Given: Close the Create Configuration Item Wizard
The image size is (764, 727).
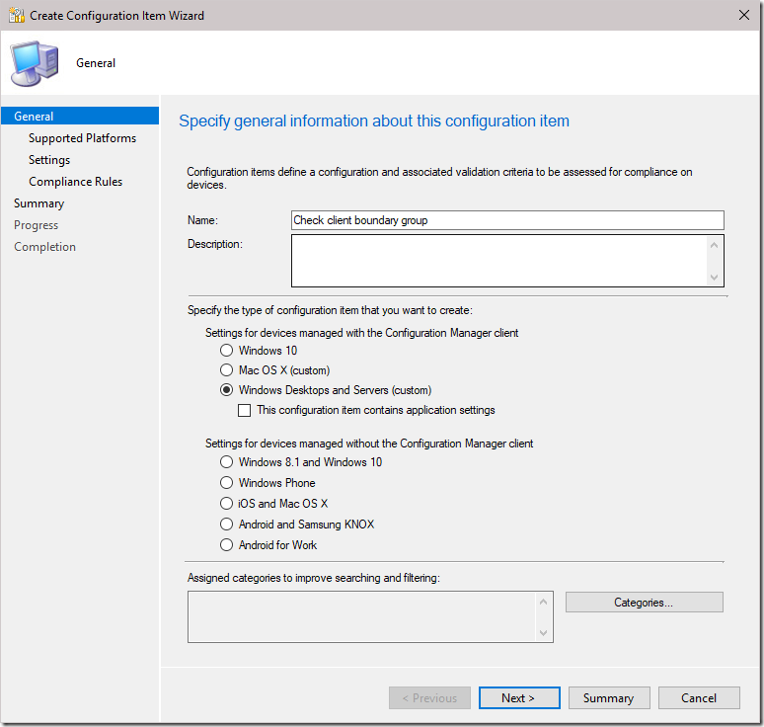Looking at the screenshot, I should coord(742,15).
